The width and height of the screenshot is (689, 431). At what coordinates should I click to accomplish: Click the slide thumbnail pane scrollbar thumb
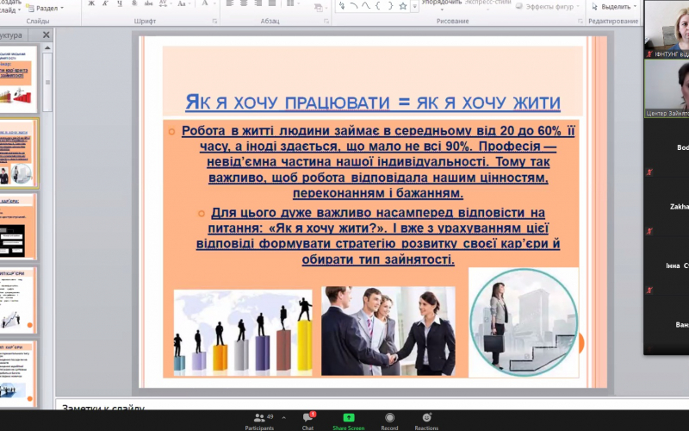point(47,82)
